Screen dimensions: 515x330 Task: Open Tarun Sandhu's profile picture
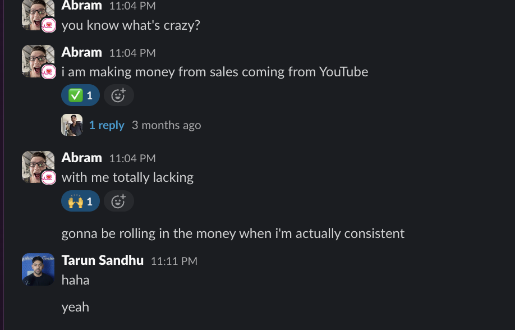(38, 269)
